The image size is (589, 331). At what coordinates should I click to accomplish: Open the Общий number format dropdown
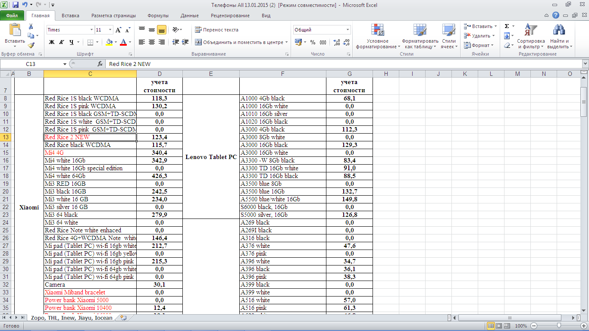348,30
